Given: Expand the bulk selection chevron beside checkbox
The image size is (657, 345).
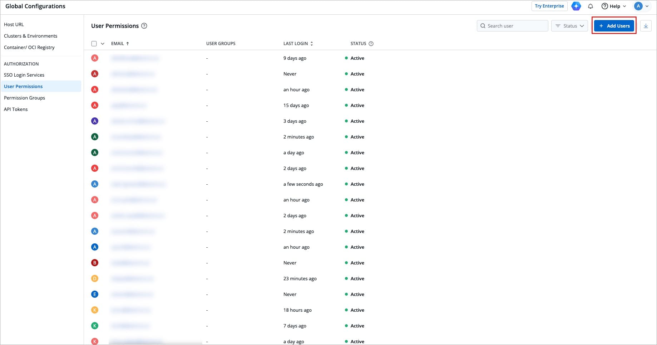Looking at the screenshot, I should tap(103, 44).
